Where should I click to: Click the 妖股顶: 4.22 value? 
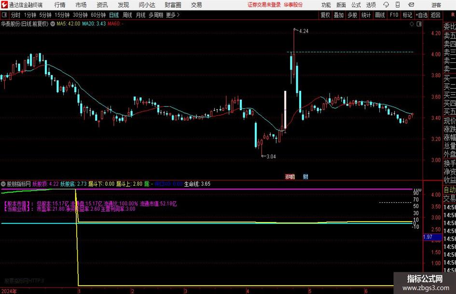click(x=45, y=184)
